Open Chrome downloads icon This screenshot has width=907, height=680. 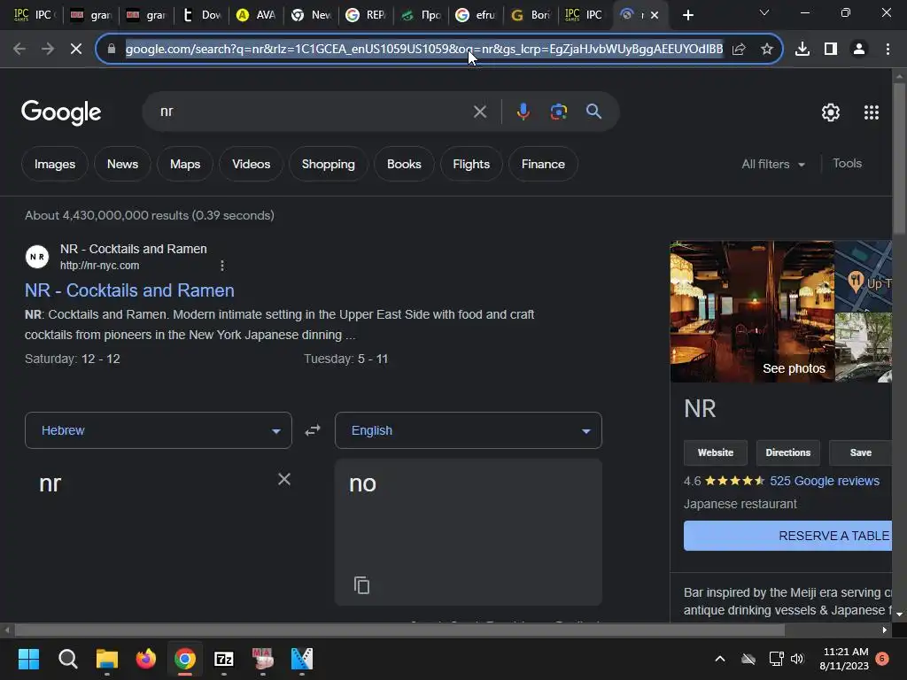802,50
